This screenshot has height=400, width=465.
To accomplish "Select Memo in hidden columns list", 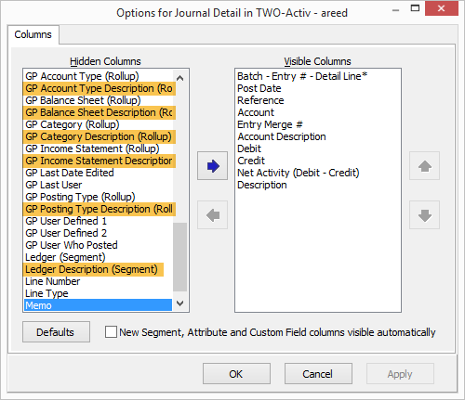I will pos(98,305).
